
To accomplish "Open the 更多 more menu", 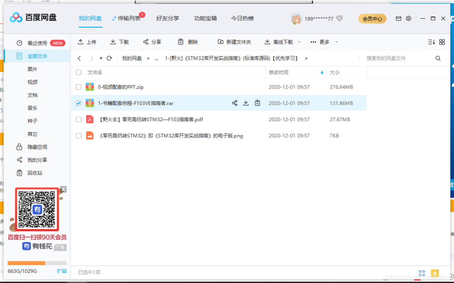I will point(320,42).
